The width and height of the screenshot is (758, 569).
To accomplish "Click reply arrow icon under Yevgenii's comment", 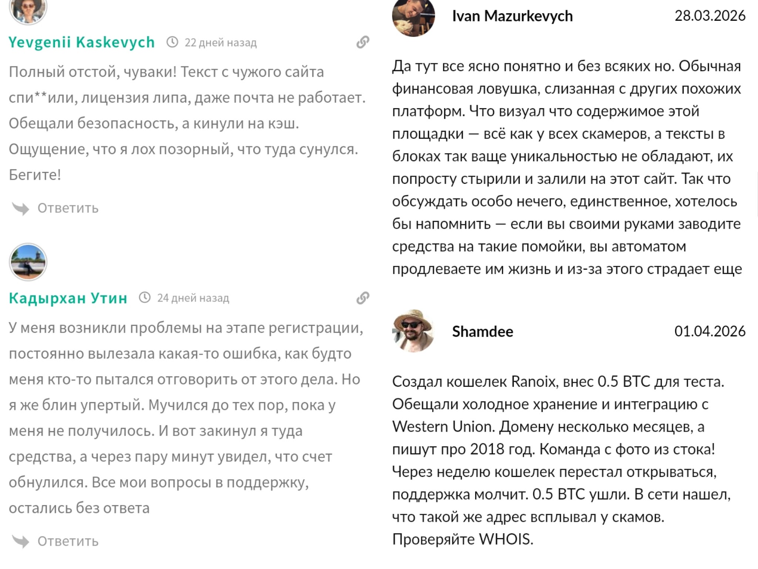I will (x=20, y=209).
